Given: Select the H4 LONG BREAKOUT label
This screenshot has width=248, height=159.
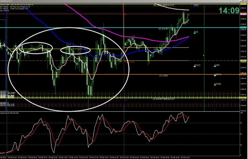Looking at the screenshot, I should pos(164,5).
